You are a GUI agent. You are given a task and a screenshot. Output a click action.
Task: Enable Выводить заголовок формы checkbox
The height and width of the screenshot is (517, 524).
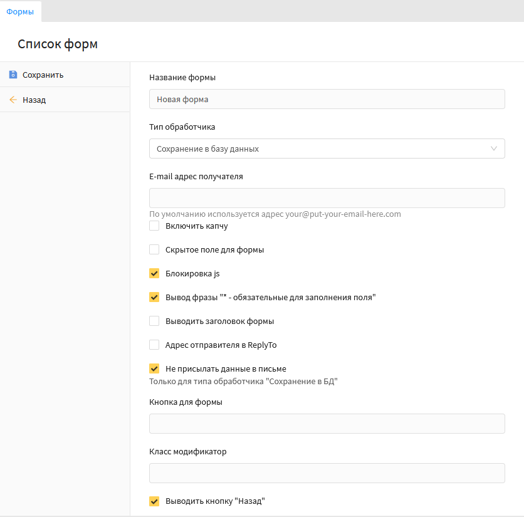[154, 321]
